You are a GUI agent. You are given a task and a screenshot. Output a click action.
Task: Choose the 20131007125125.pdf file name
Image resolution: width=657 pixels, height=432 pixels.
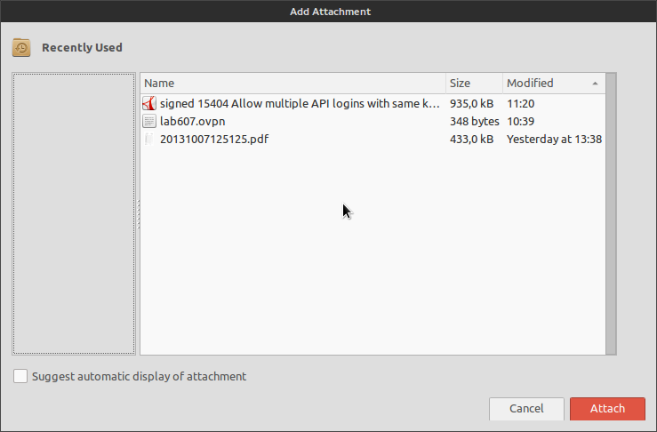[x=213, y=139]
